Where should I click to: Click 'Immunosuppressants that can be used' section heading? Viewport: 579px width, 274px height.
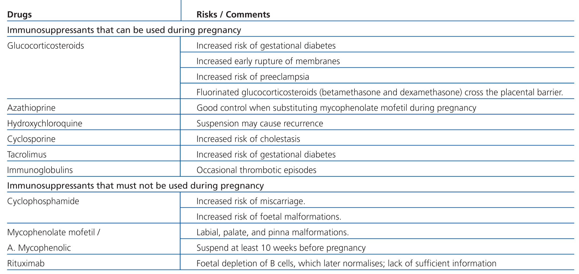[124, 30]
